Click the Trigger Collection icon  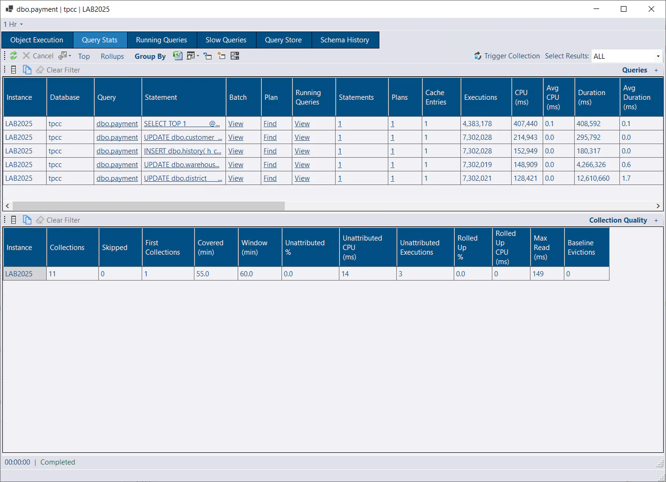click(x=478, y=56)
